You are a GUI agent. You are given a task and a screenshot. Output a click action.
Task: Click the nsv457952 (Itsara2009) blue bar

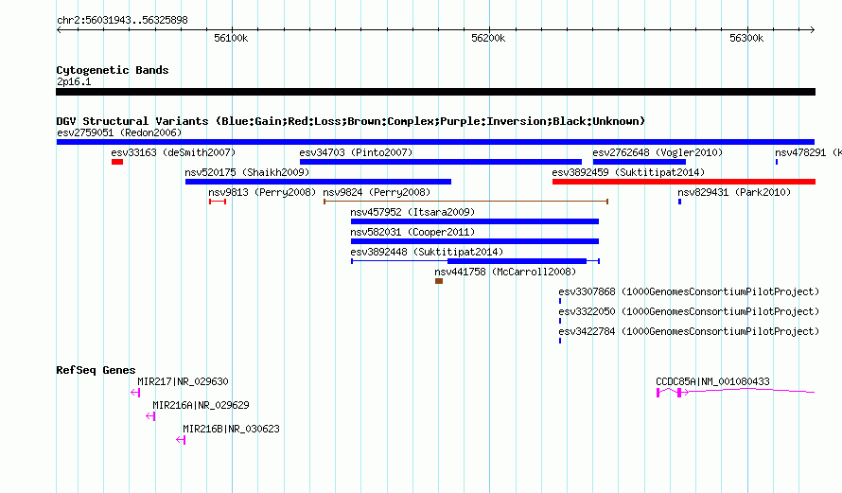click(x=475, y=221)
